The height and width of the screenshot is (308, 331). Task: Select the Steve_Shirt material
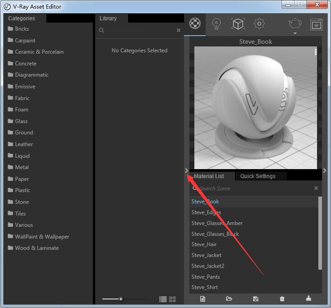(x=254, y=287)
